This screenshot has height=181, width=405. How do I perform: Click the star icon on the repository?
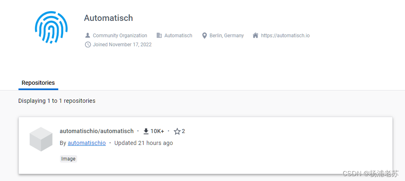tap(177, 131)
